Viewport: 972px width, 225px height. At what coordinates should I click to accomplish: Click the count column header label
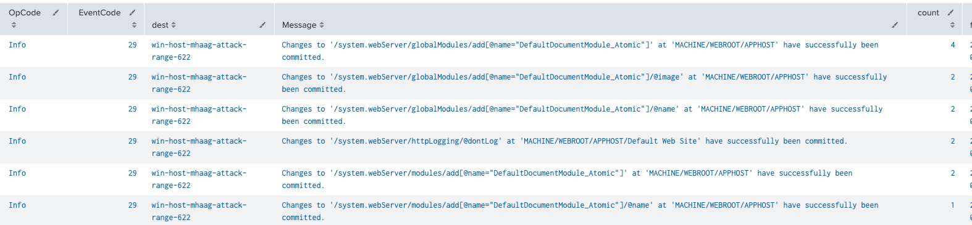pyautogui.click(x=928, y=12)
